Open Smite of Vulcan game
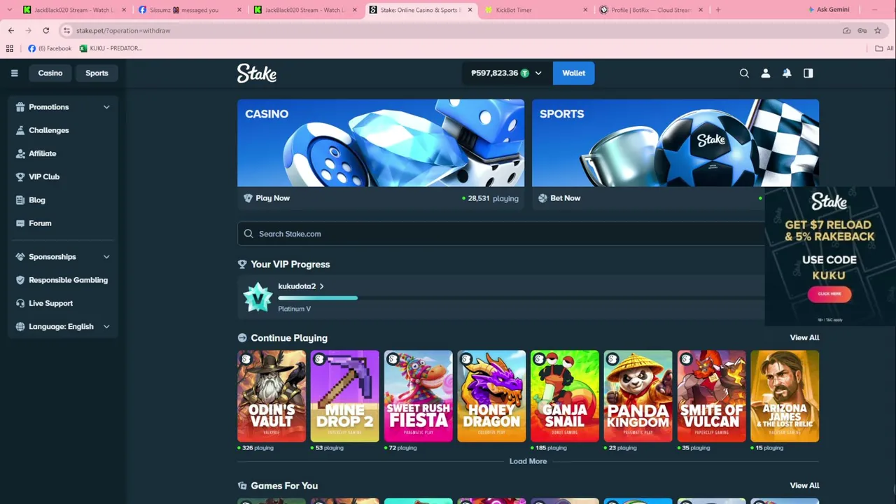The height and width of the screenshot is (504, 896). click(712, 396)
